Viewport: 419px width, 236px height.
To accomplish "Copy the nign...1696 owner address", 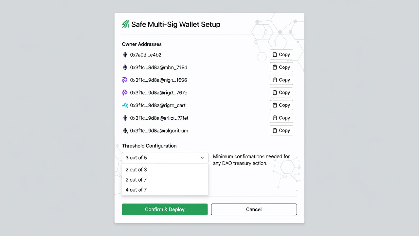I will [281, 80].
